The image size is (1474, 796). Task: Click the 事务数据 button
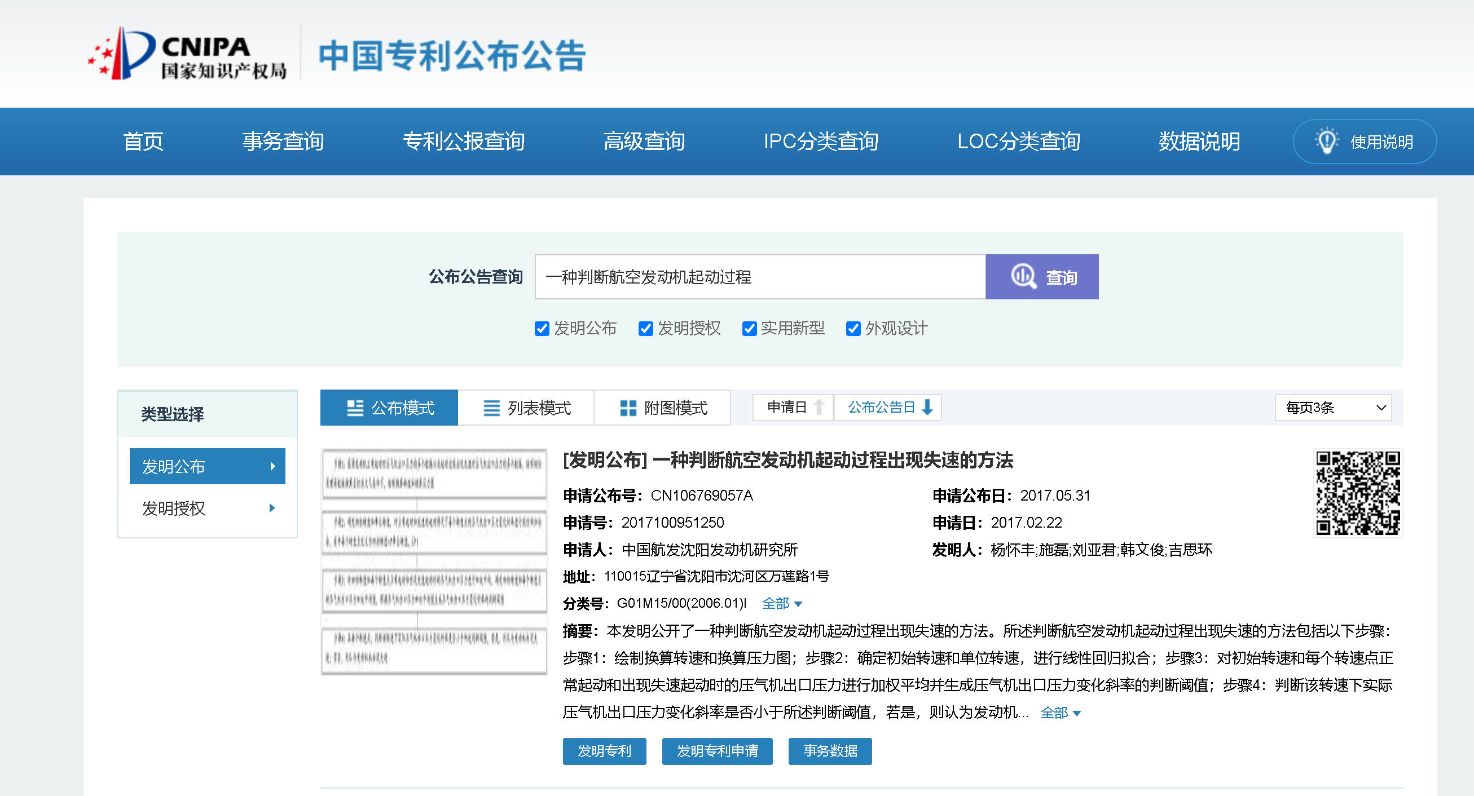click(830, 751)
